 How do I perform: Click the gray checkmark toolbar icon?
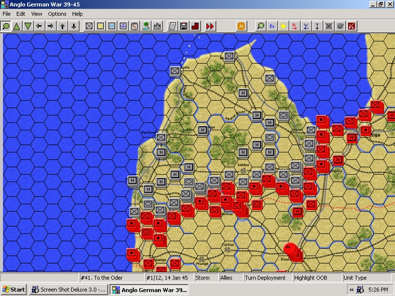340,26
